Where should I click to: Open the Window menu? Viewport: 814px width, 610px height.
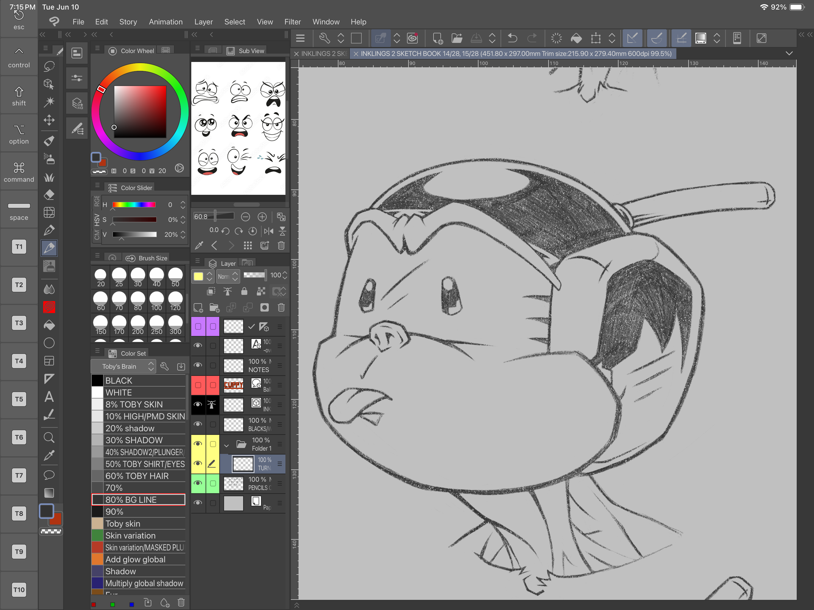point(326,22)
